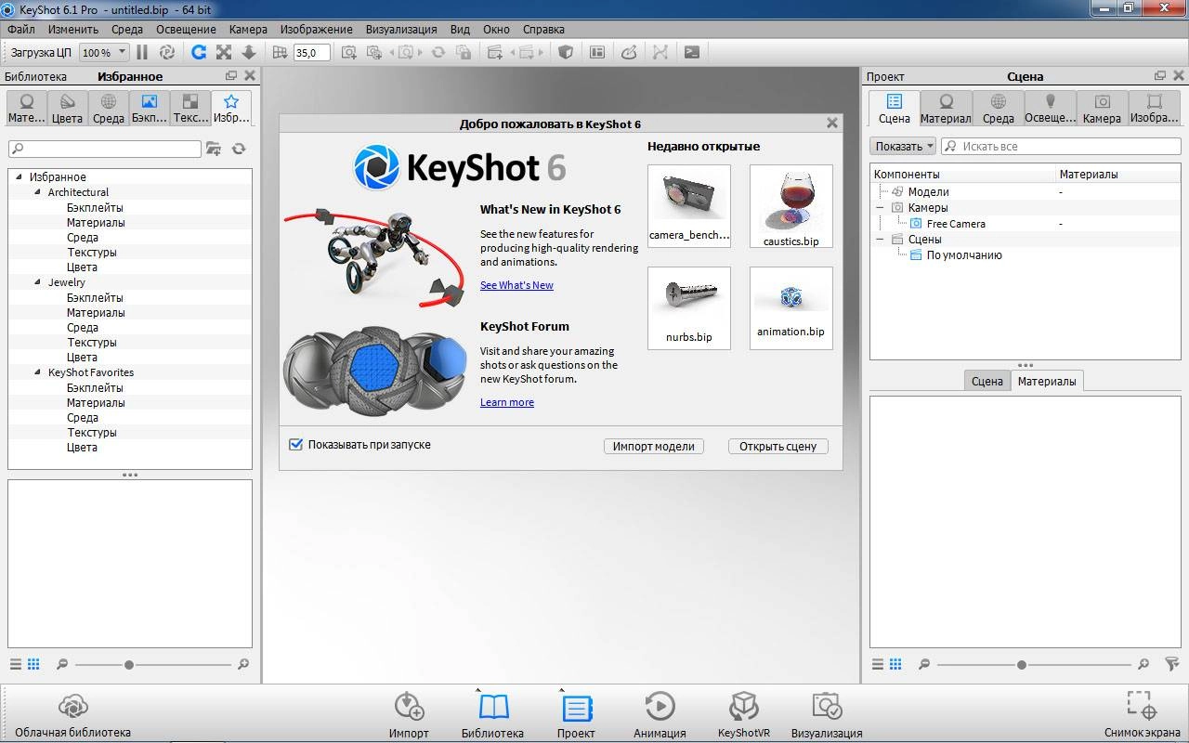This screenshot has width=1189, height=743.
Task: Switch to Материал tab in project panel
Action: (946, 109)
